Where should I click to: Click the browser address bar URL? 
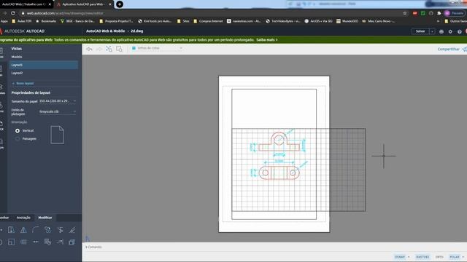(x=65, y=13)
